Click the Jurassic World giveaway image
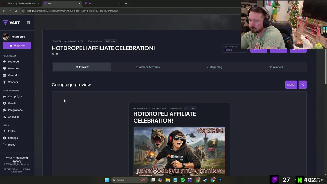327x184 pixels. coord(179,151)
